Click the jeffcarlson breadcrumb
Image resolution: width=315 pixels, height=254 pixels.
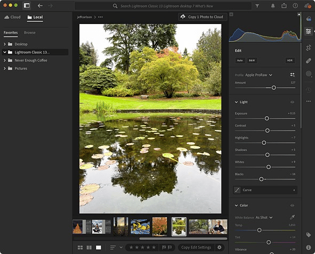[x=84, y=17]
